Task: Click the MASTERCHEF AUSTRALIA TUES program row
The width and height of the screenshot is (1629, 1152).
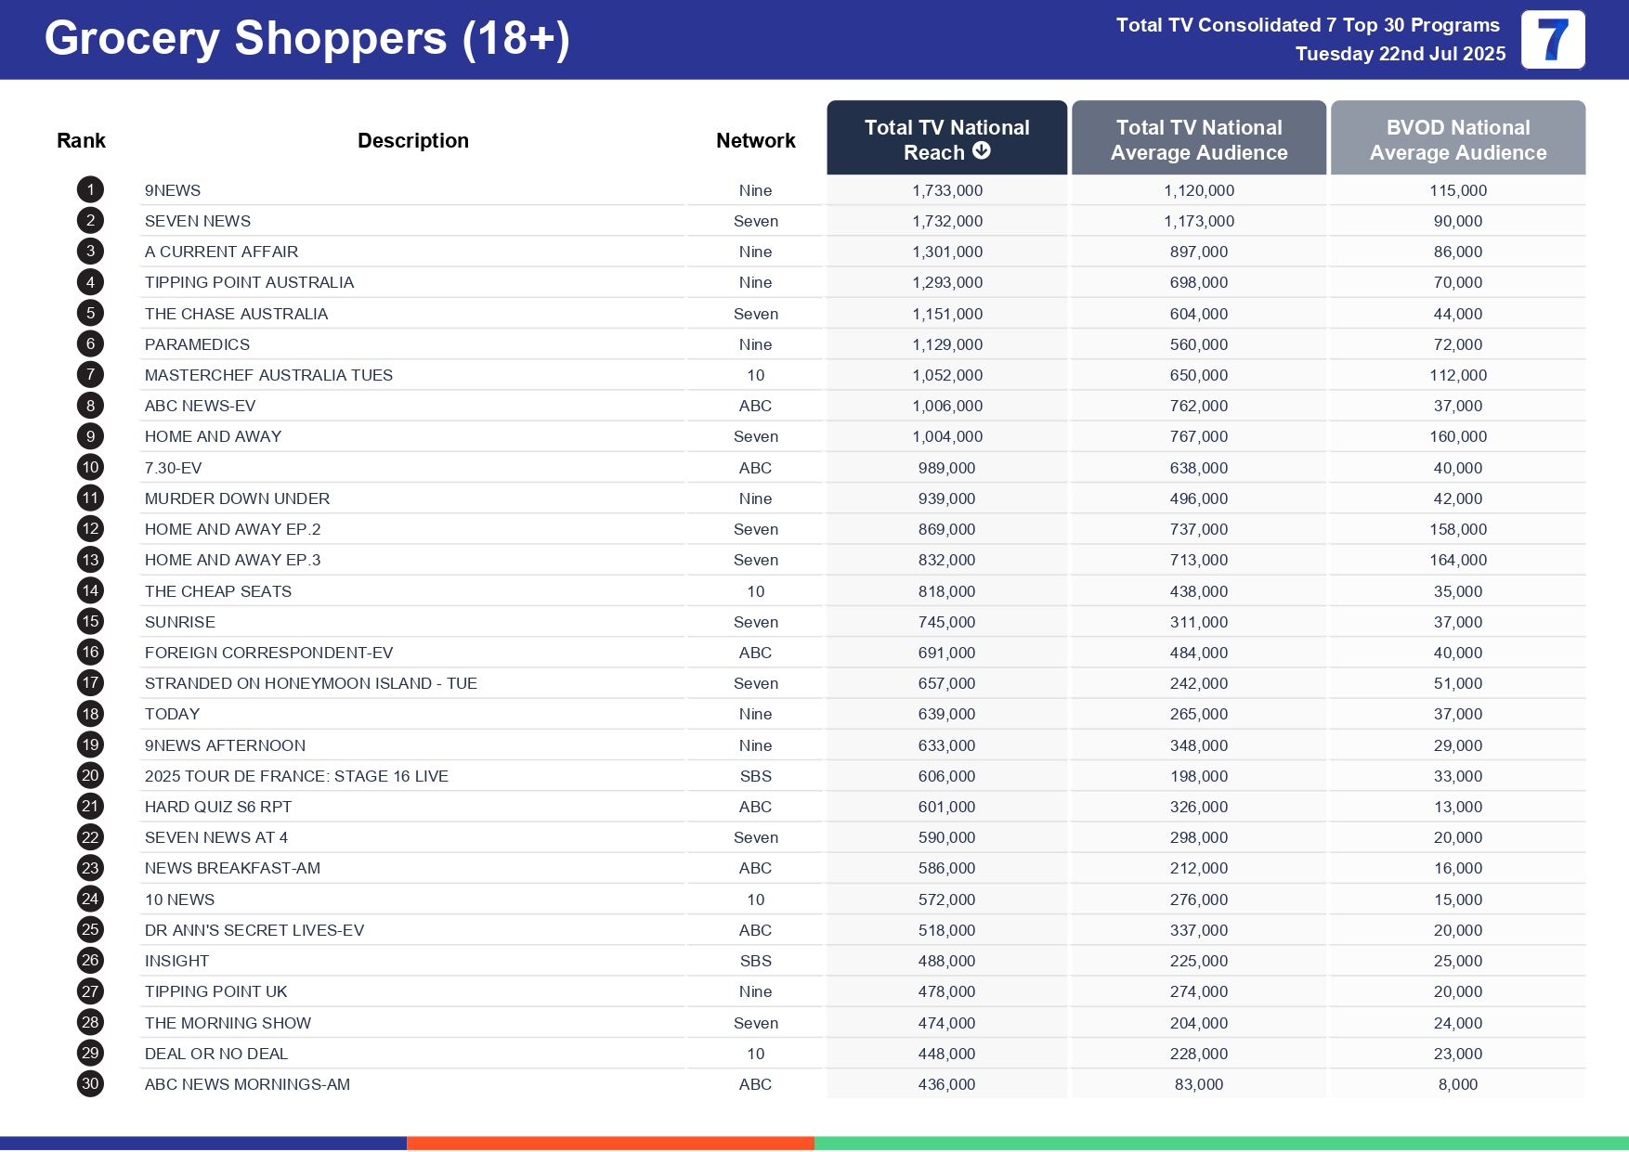Action: [x=268, y=375]
